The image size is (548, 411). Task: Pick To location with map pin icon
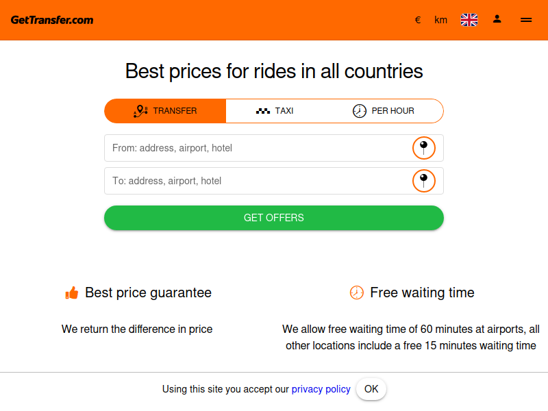[423, 181]
